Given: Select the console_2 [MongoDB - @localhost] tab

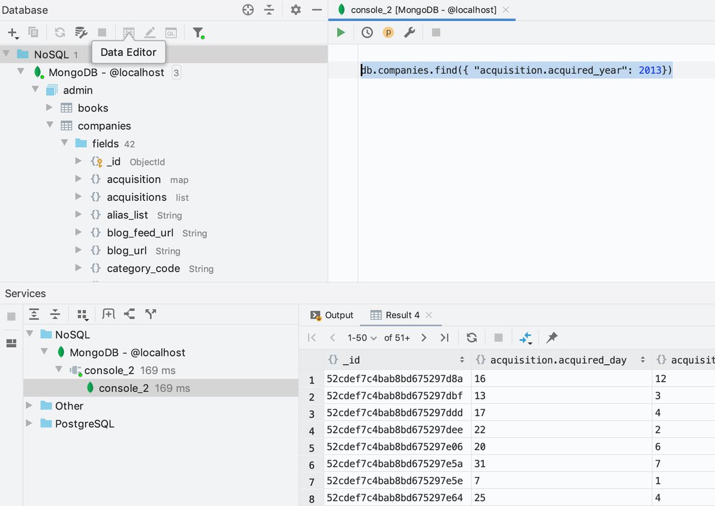Looking at the screenshot, I should tap(423, 10).
